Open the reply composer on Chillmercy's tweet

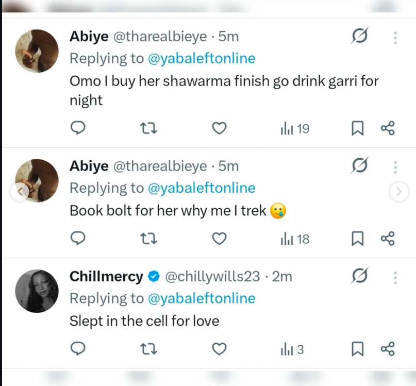(78, 348)
